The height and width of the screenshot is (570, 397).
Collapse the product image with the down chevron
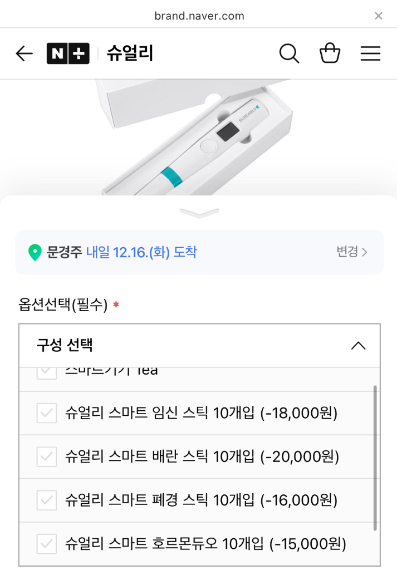tap(198, 212)
